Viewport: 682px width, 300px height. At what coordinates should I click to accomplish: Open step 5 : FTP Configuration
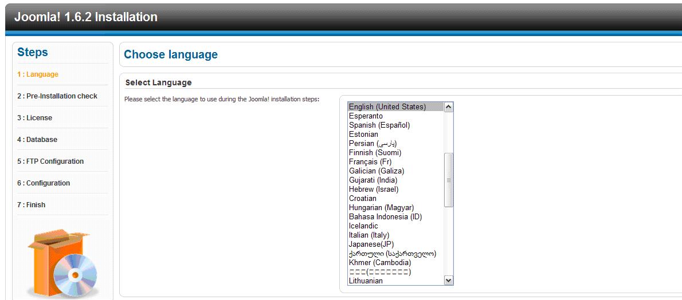point(50,161)
